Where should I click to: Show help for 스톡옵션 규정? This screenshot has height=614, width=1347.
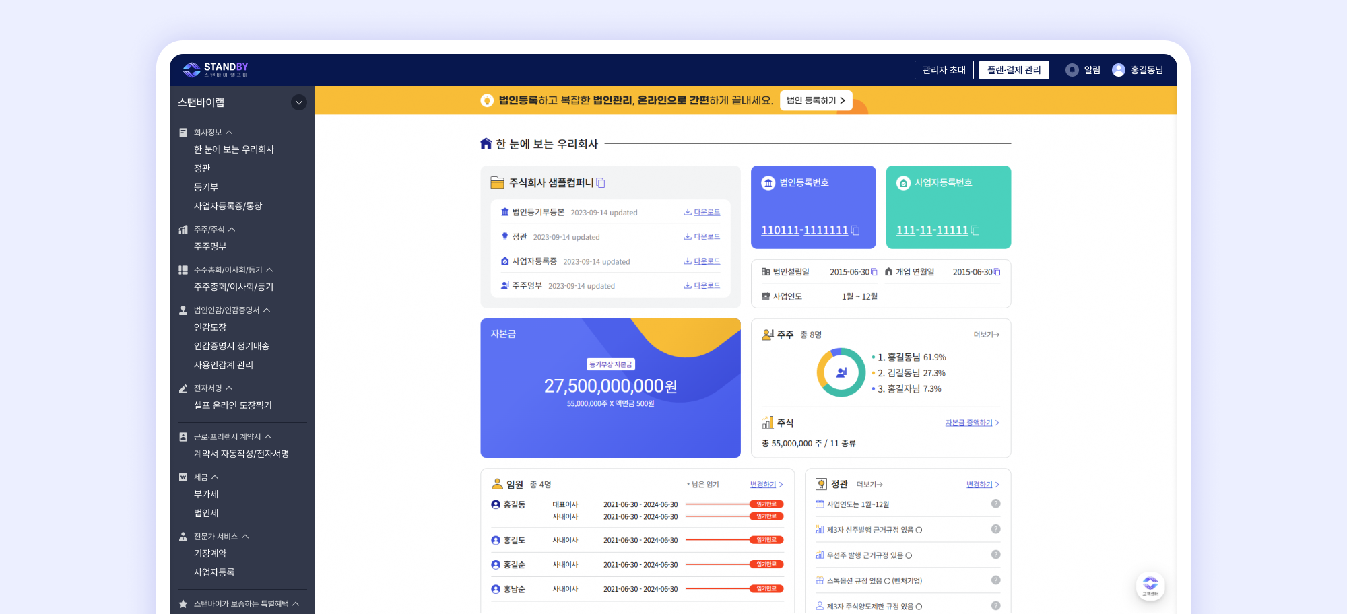tap(995, 580)
